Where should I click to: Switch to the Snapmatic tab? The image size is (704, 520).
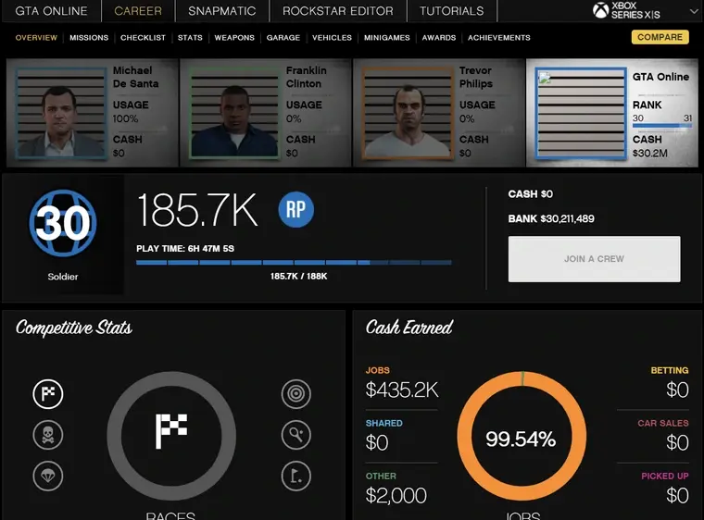(221, 11)
